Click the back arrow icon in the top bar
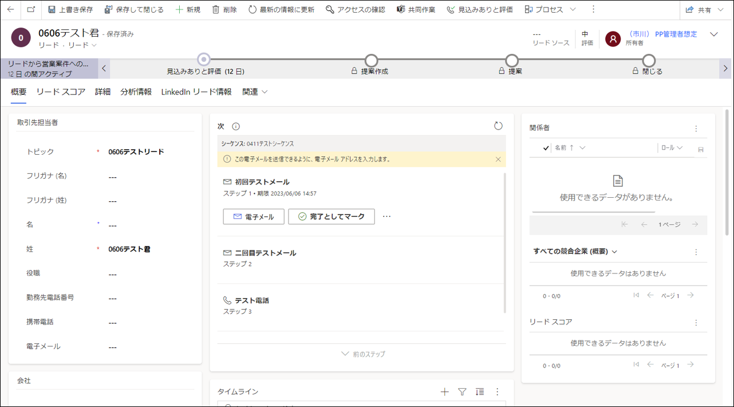Image resolution: width=734 pixels, height=407 pixels. click(x=10, y=10)
